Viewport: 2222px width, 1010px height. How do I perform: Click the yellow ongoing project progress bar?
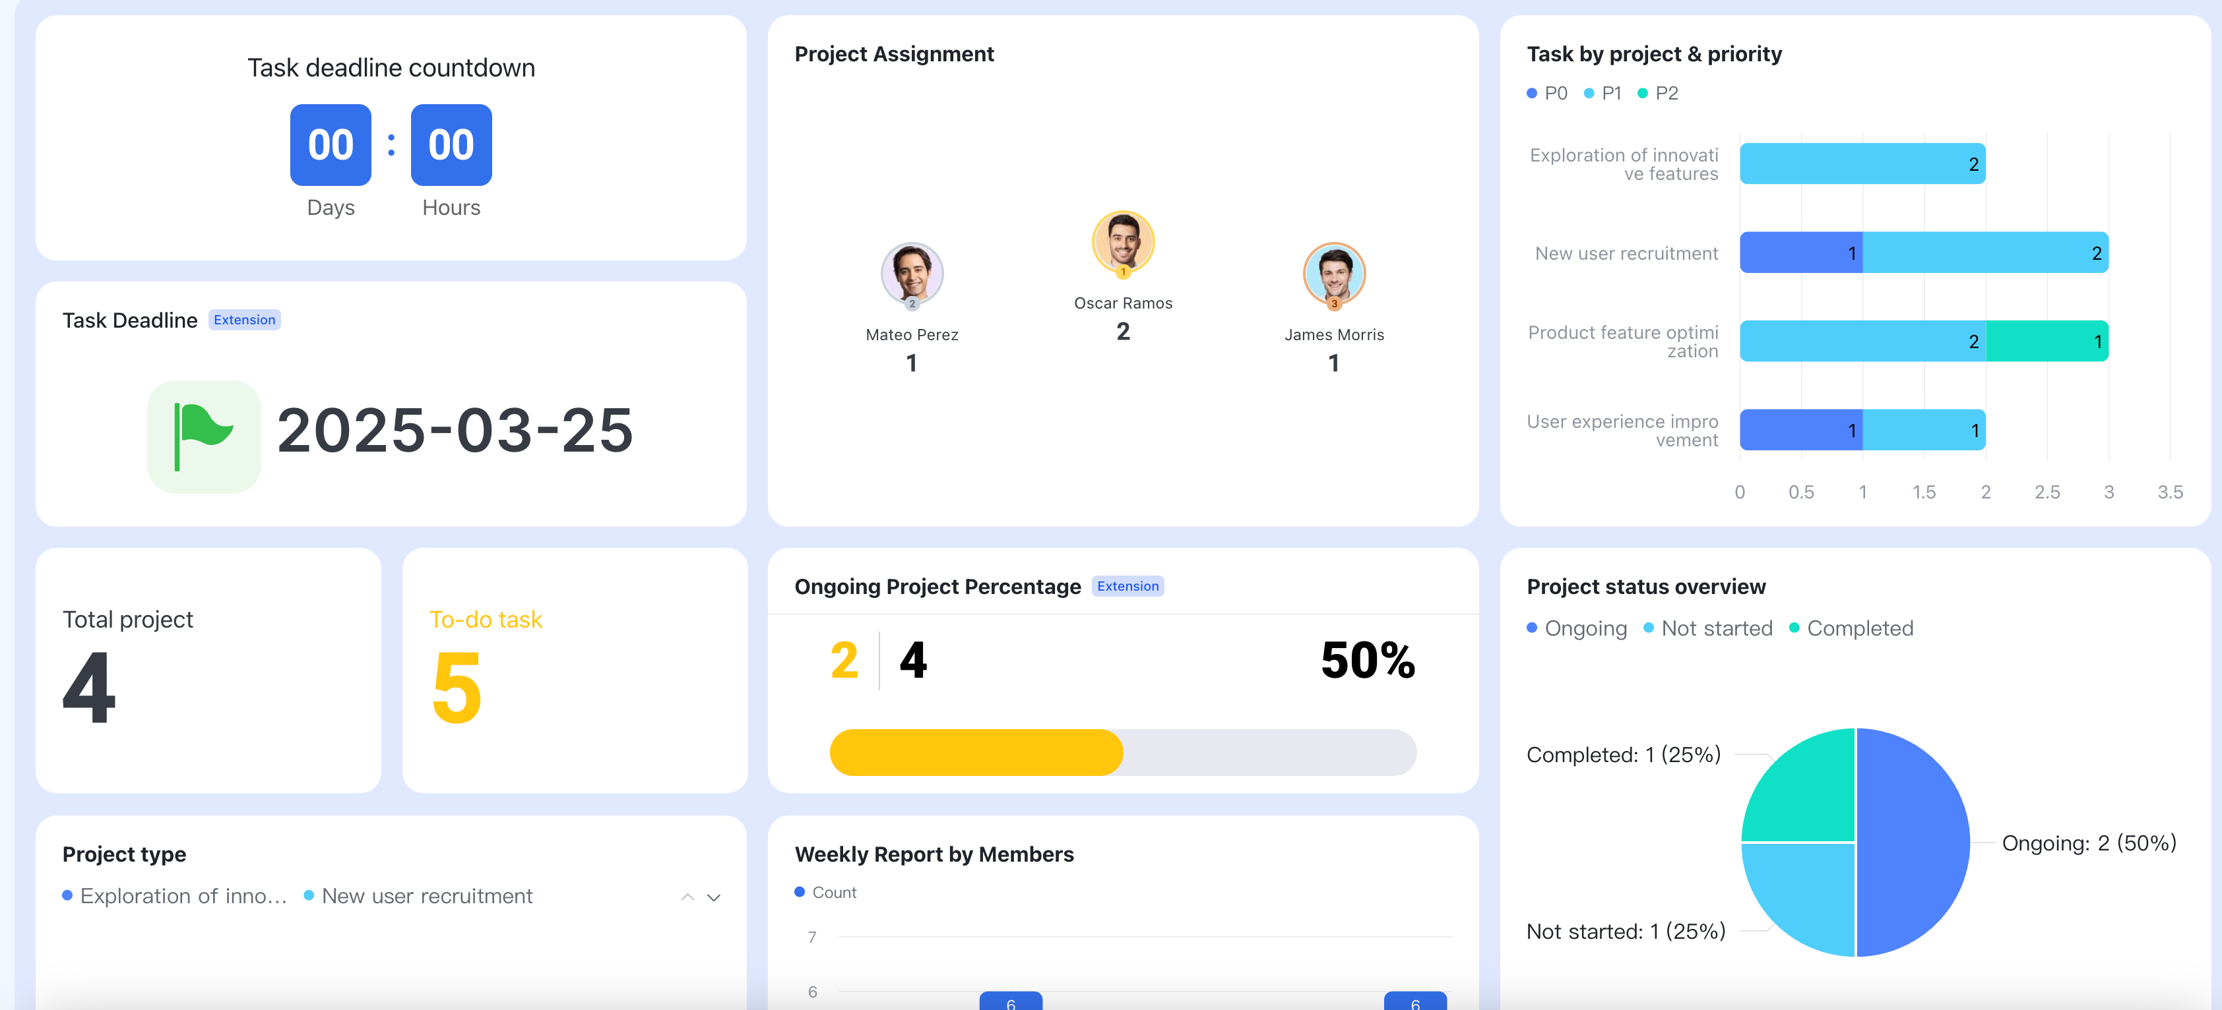pyautogui.click(x=976, y=752)
